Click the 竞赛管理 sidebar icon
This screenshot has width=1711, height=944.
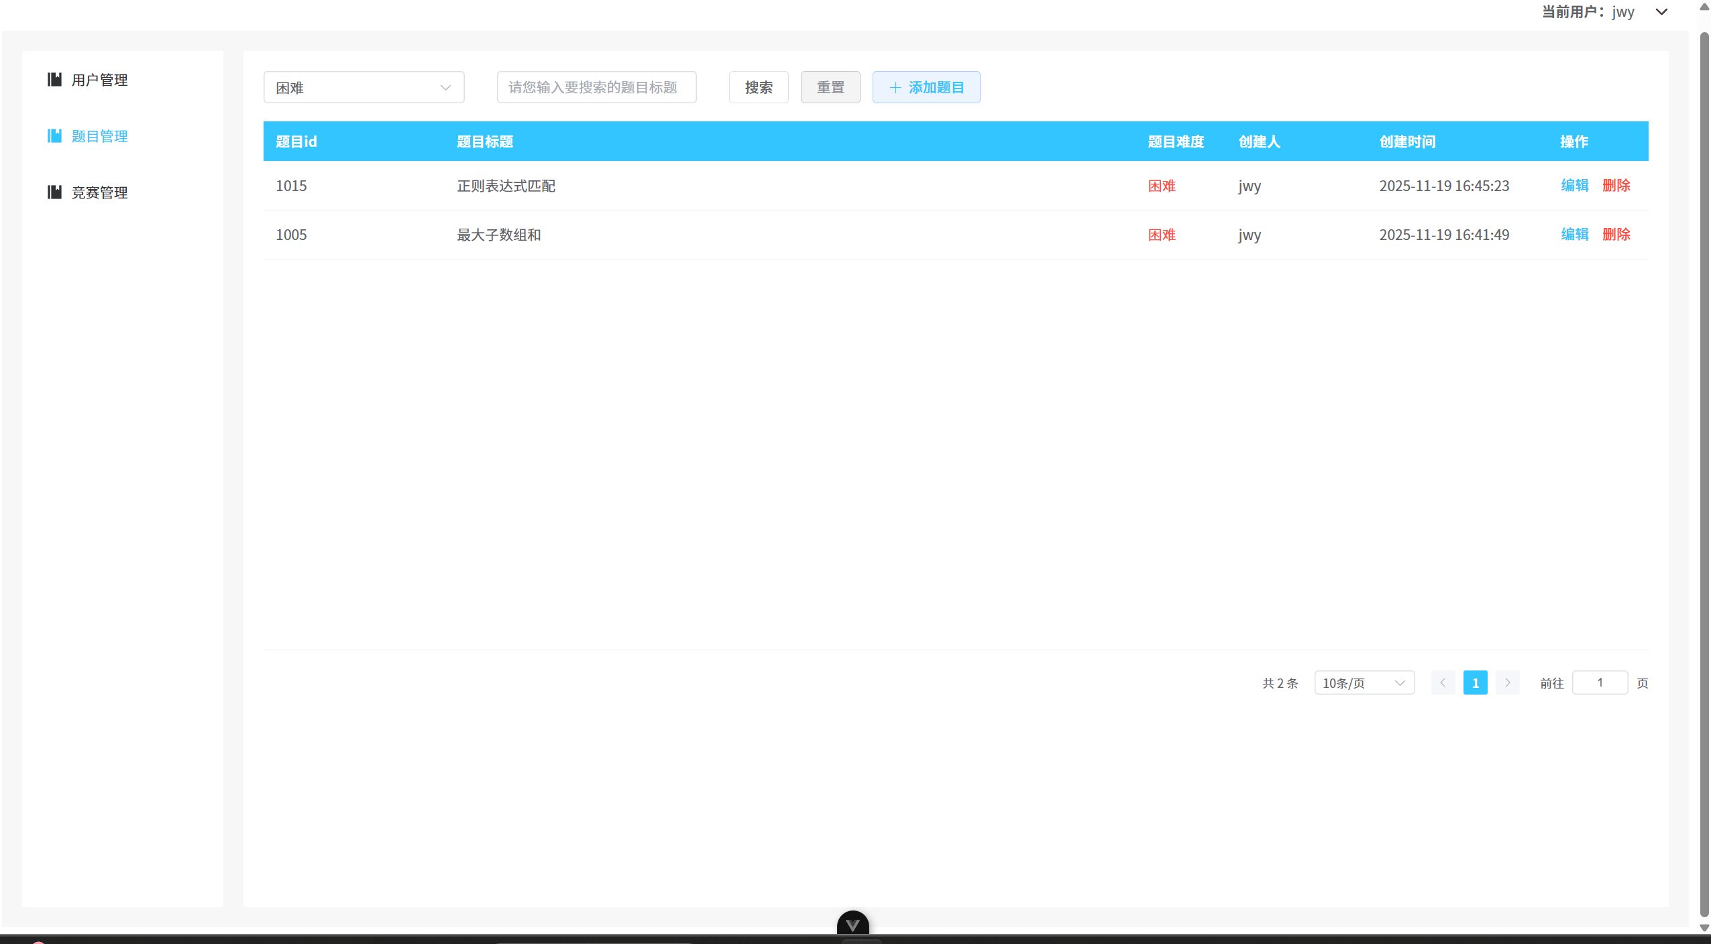(x=54, y=192)
